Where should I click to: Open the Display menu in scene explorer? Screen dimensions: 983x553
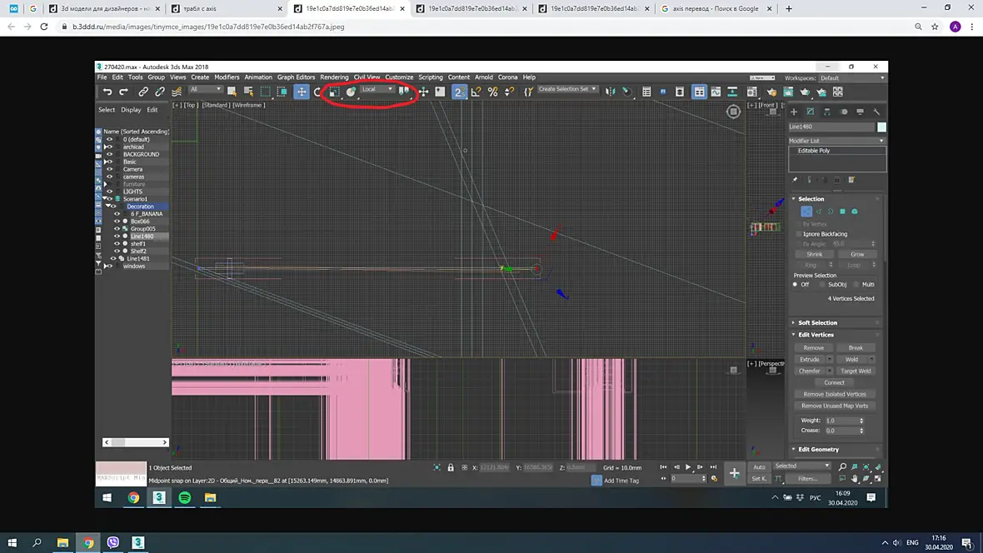tap(131, 110)
